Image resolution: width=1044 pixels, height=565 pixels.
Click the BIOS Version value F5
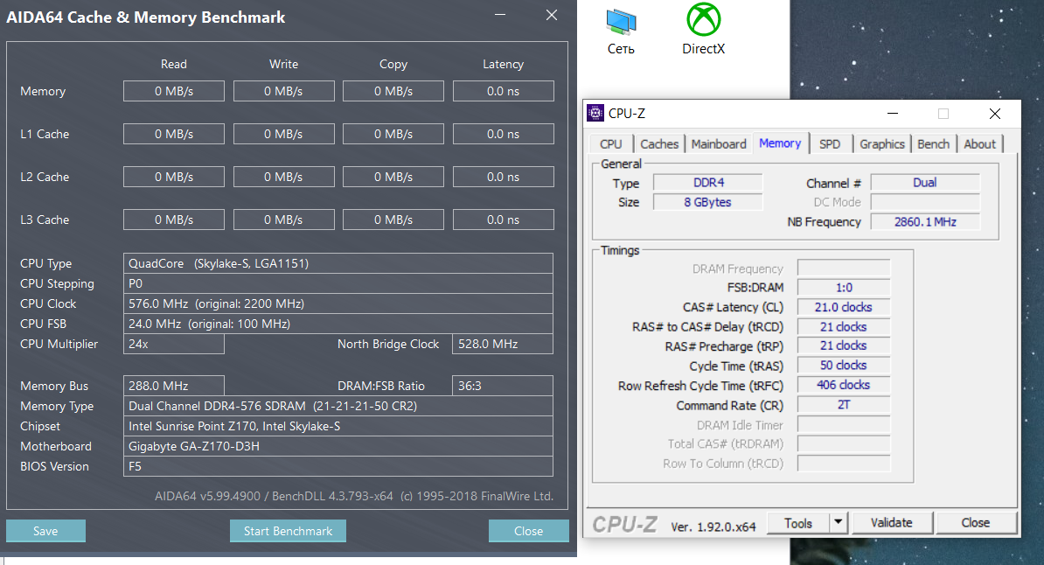pyautogui.click(x=338, y=466)
